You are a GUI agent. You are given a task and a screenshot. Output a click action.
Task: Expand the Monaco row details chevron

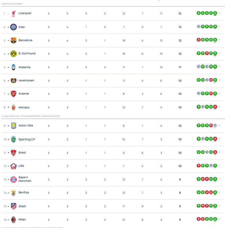tap(219, 107)
